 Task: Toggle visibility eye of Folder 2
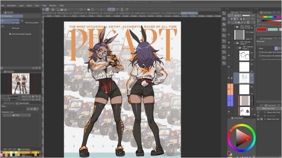click(x=229, y=48)
